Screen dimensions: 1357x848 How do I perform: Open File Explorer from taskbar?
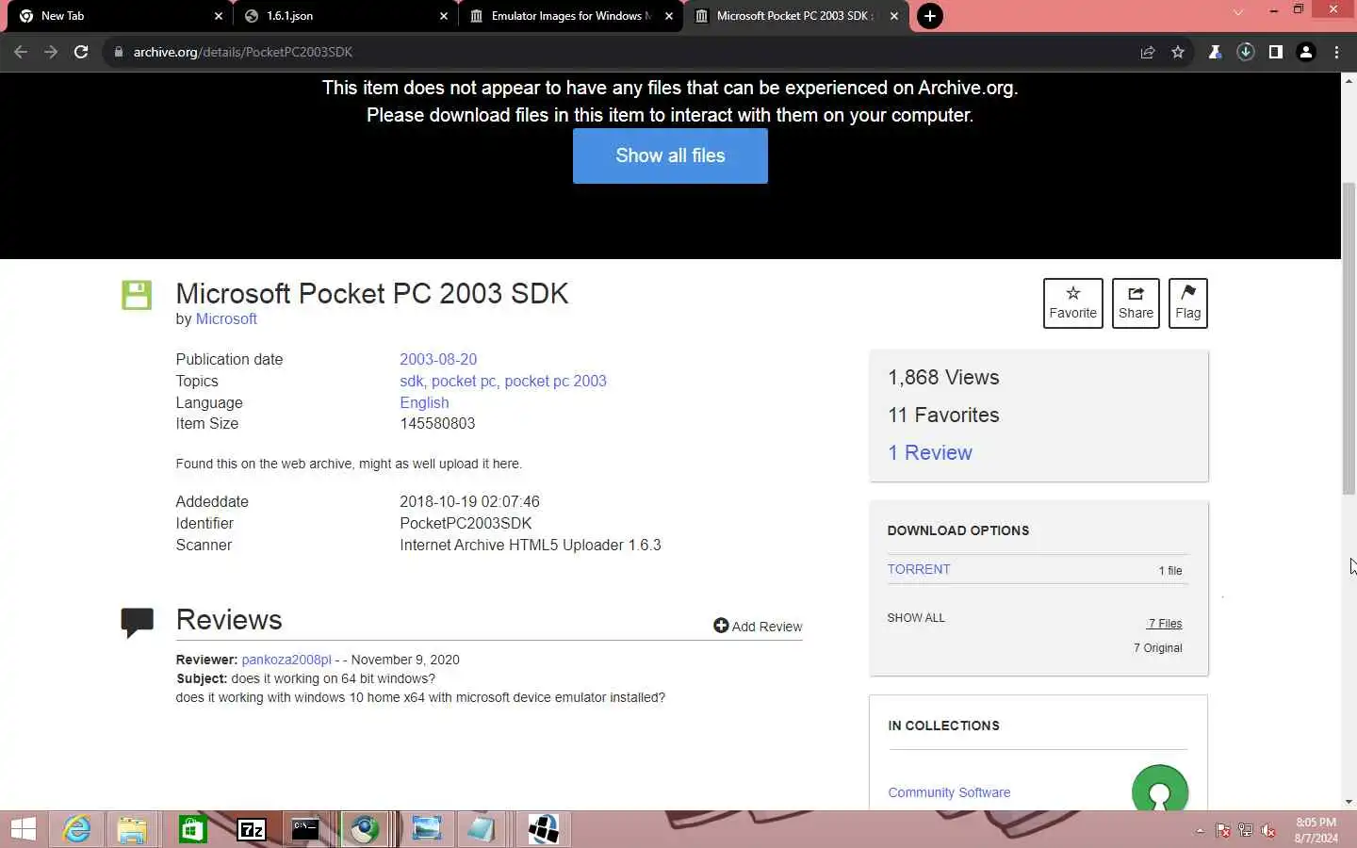(x=133, y=829)
